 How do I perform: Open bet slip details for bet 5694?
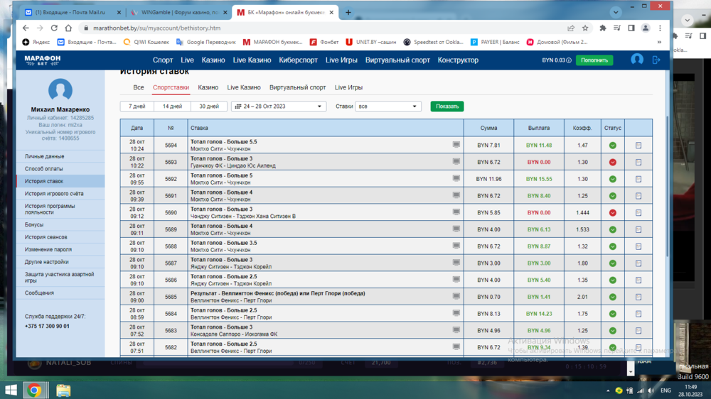[x=638, y=146]
